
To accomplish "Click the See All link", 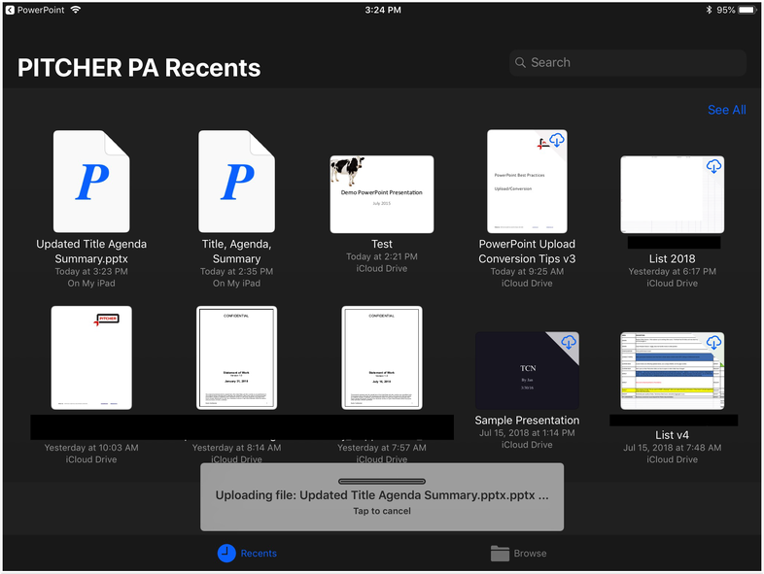I will click(x=726, y=110).
